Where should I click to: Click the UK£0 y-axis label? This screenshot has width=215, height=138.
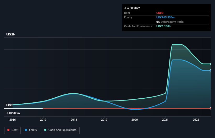pyautogui.click(x=10, y=105)
